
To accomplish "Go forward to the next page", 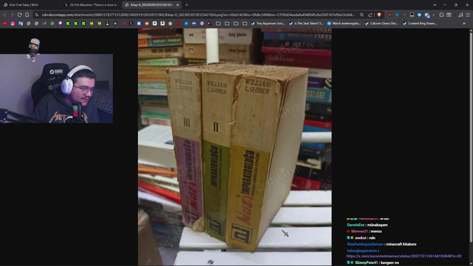I will (12, 15).
